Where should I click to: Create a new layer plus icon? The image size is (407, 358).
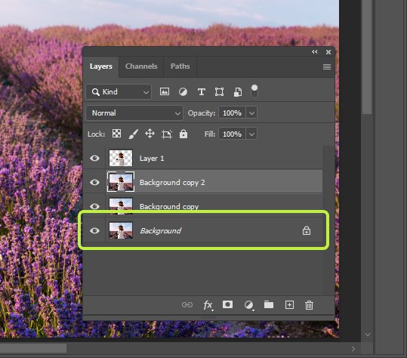289,305
